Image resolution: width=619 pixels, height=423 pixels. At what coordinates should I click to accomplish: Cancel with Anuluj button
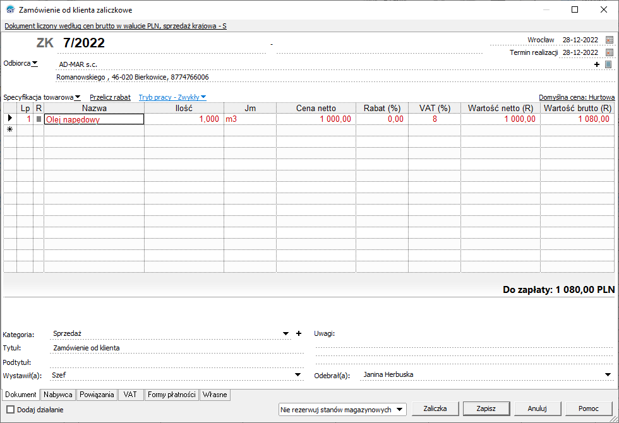coord(538,409)
